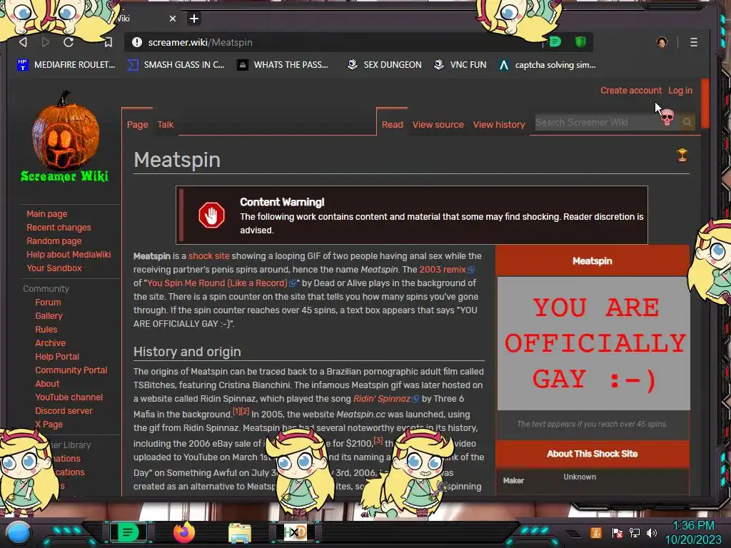Open the flag notification tray icon
731x548 pixels.
click(617, 532)
